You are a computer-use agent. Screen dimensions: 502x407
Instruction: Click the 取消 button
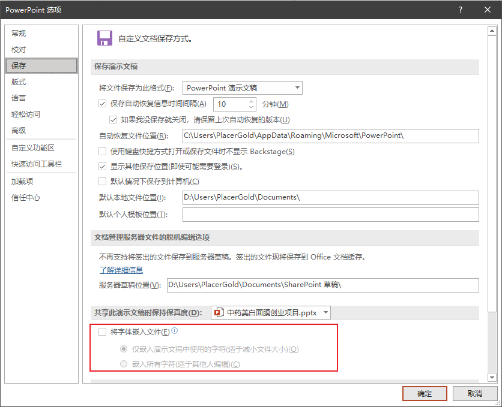(x=475, y=394)
